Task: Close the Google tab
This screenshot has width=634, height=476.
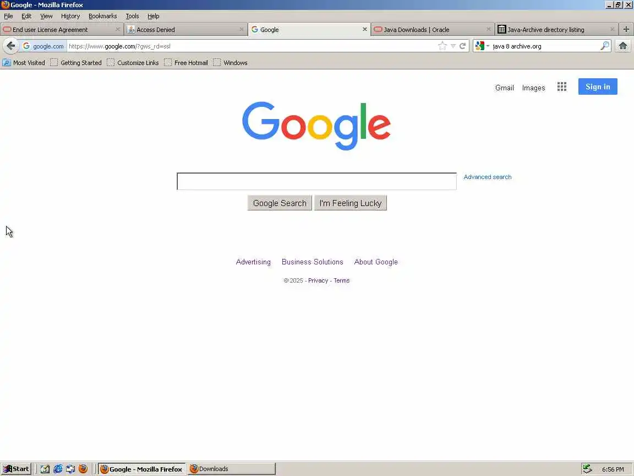Action: tap(364, 29)
